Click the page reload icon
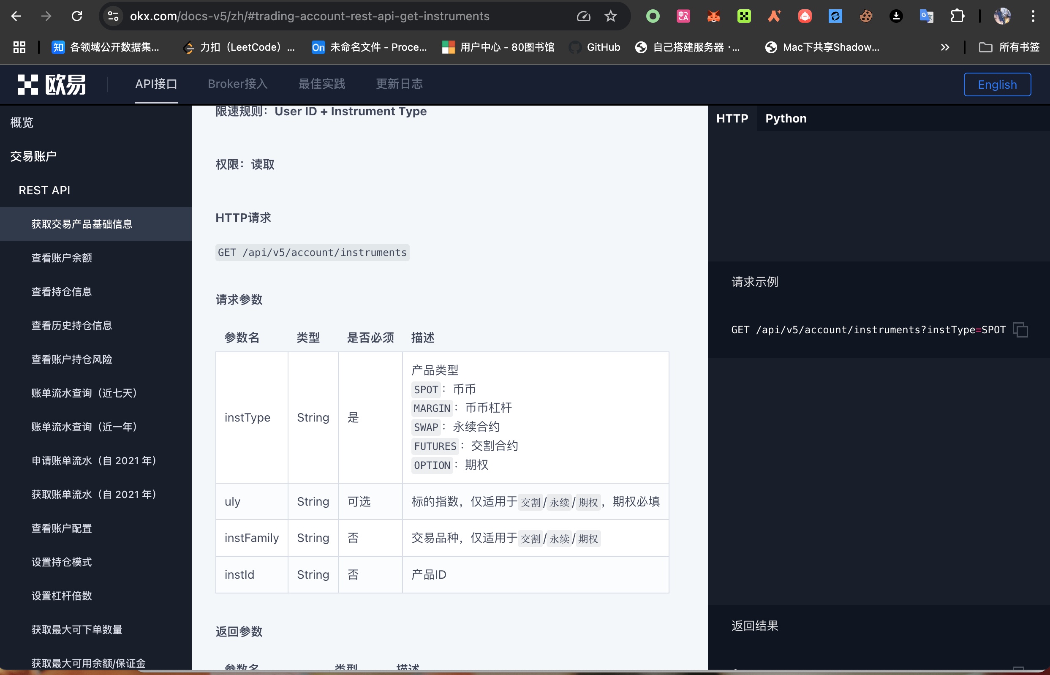The width and height of the screenshot is (1050, 675). tap(77, 16)
